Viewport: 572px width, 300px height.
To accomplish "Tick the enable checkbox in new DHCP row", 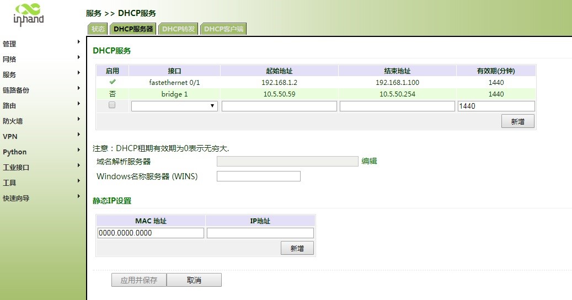I will pos(112,105).
